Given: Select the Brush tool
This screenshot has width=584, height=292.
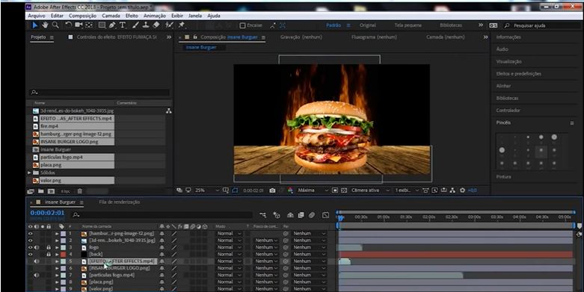Looking at the screenshot, I should coord(135,25).
